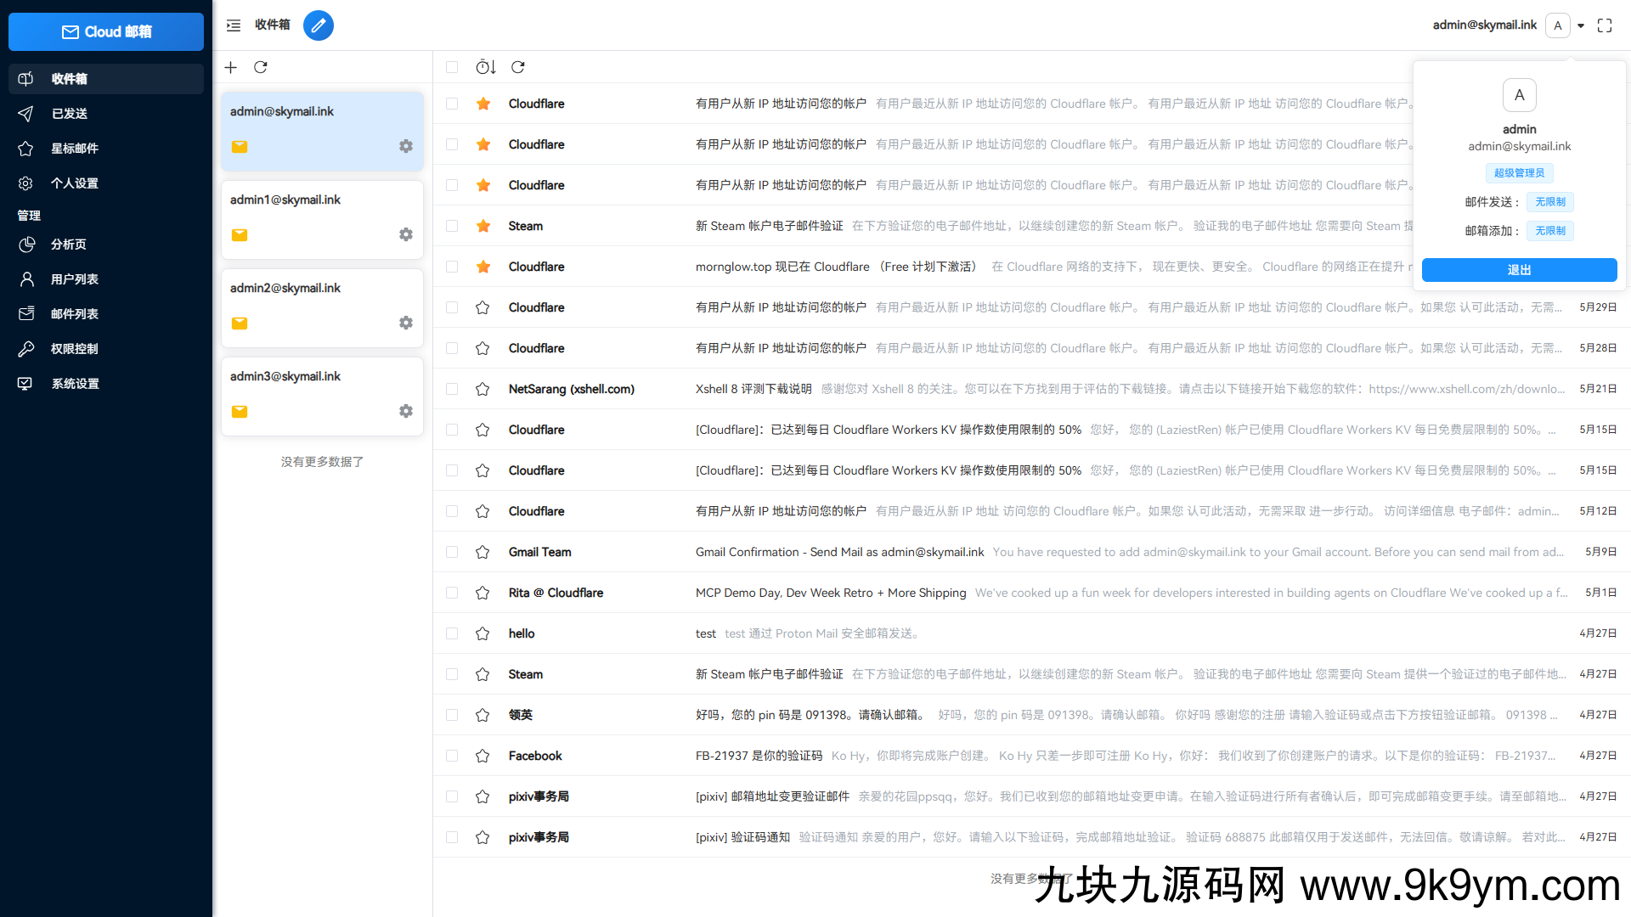Add a new mailbox with the plus icon
Image resolution: width=1631 pixels, height=917 pixels.
[230, 67]
